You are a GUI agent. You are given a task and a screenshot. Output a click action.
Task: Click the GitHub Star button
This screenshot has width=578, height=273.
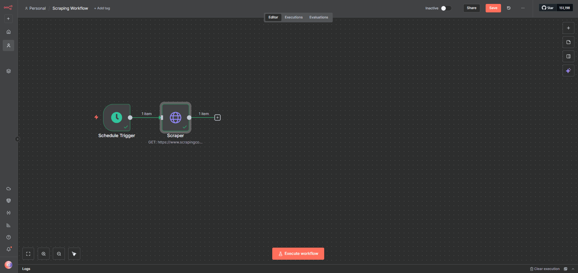tap(548, 8)
